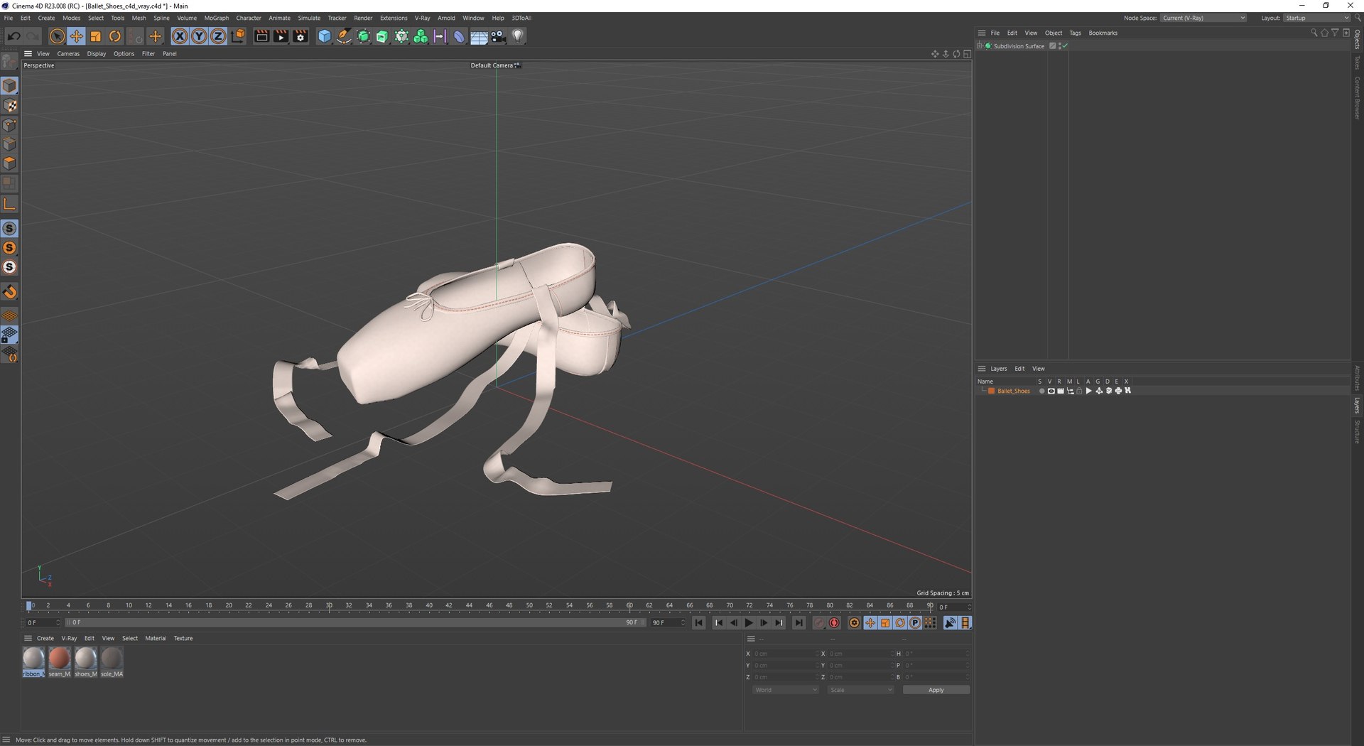Toggle visibility eye for Ballet_Shoes layer
This screenshot has width=1364, height=746.
[1051, 391]
